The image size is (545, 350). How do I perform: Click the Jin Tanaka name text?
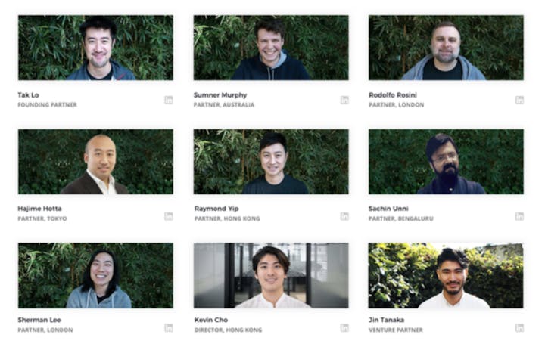pos(386,320)
